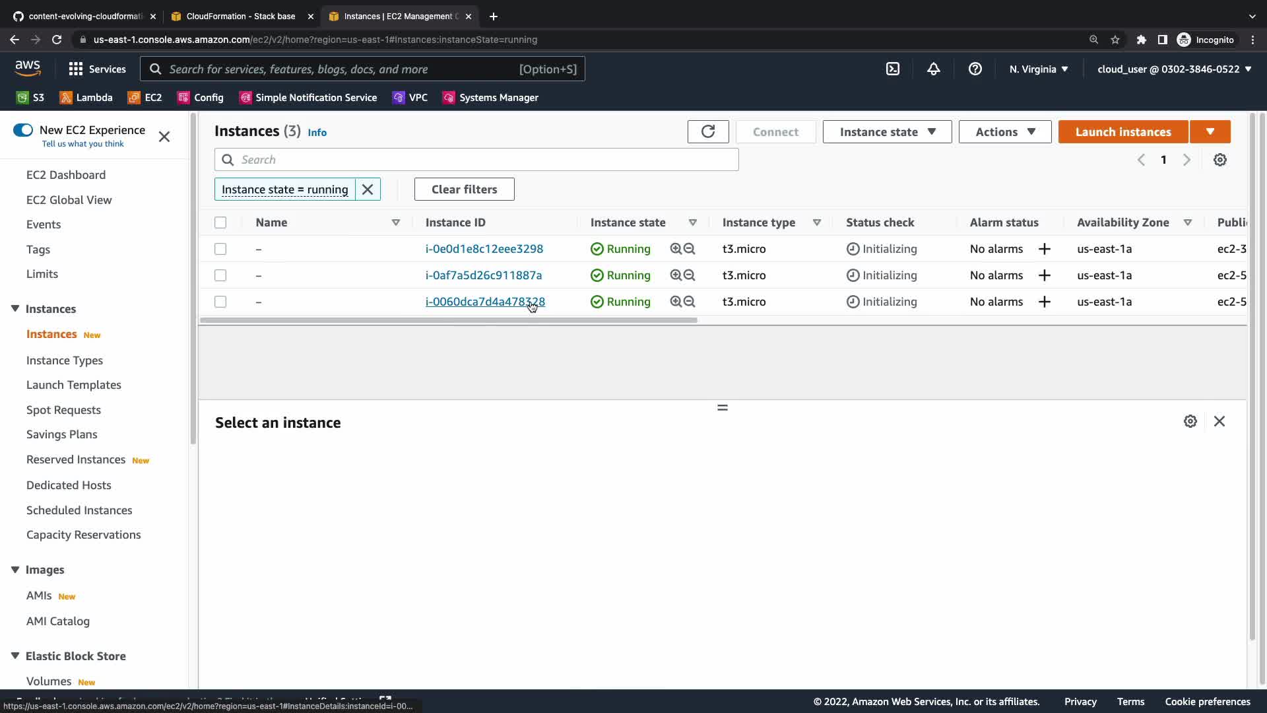Check the box for instance i-0e0d1e8c12eee3298

pyautogui.click(x=220, y=249)
